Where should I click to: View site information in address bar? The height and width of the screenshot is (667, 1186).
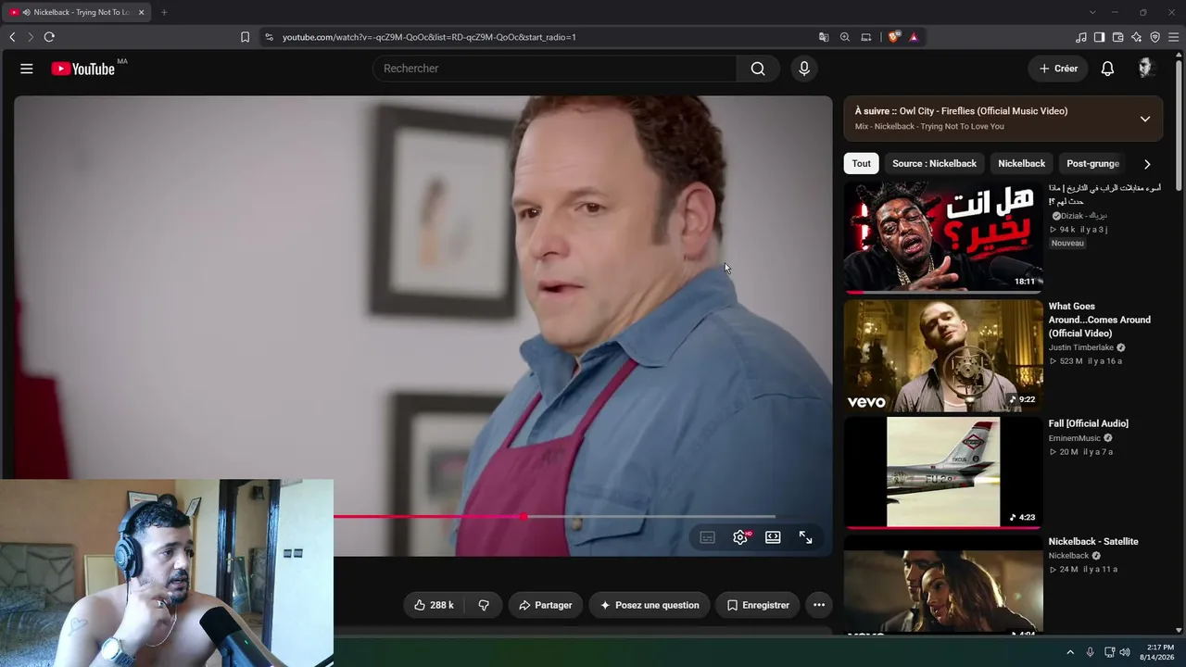click(x=269, y=37)
